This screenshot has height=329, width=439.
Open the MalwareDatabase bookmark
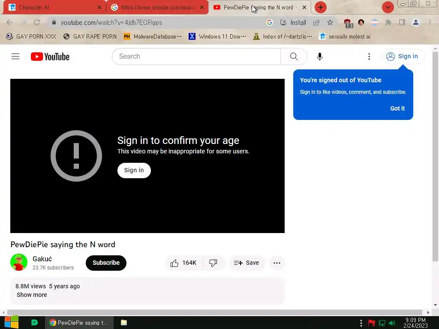[153, 37]
